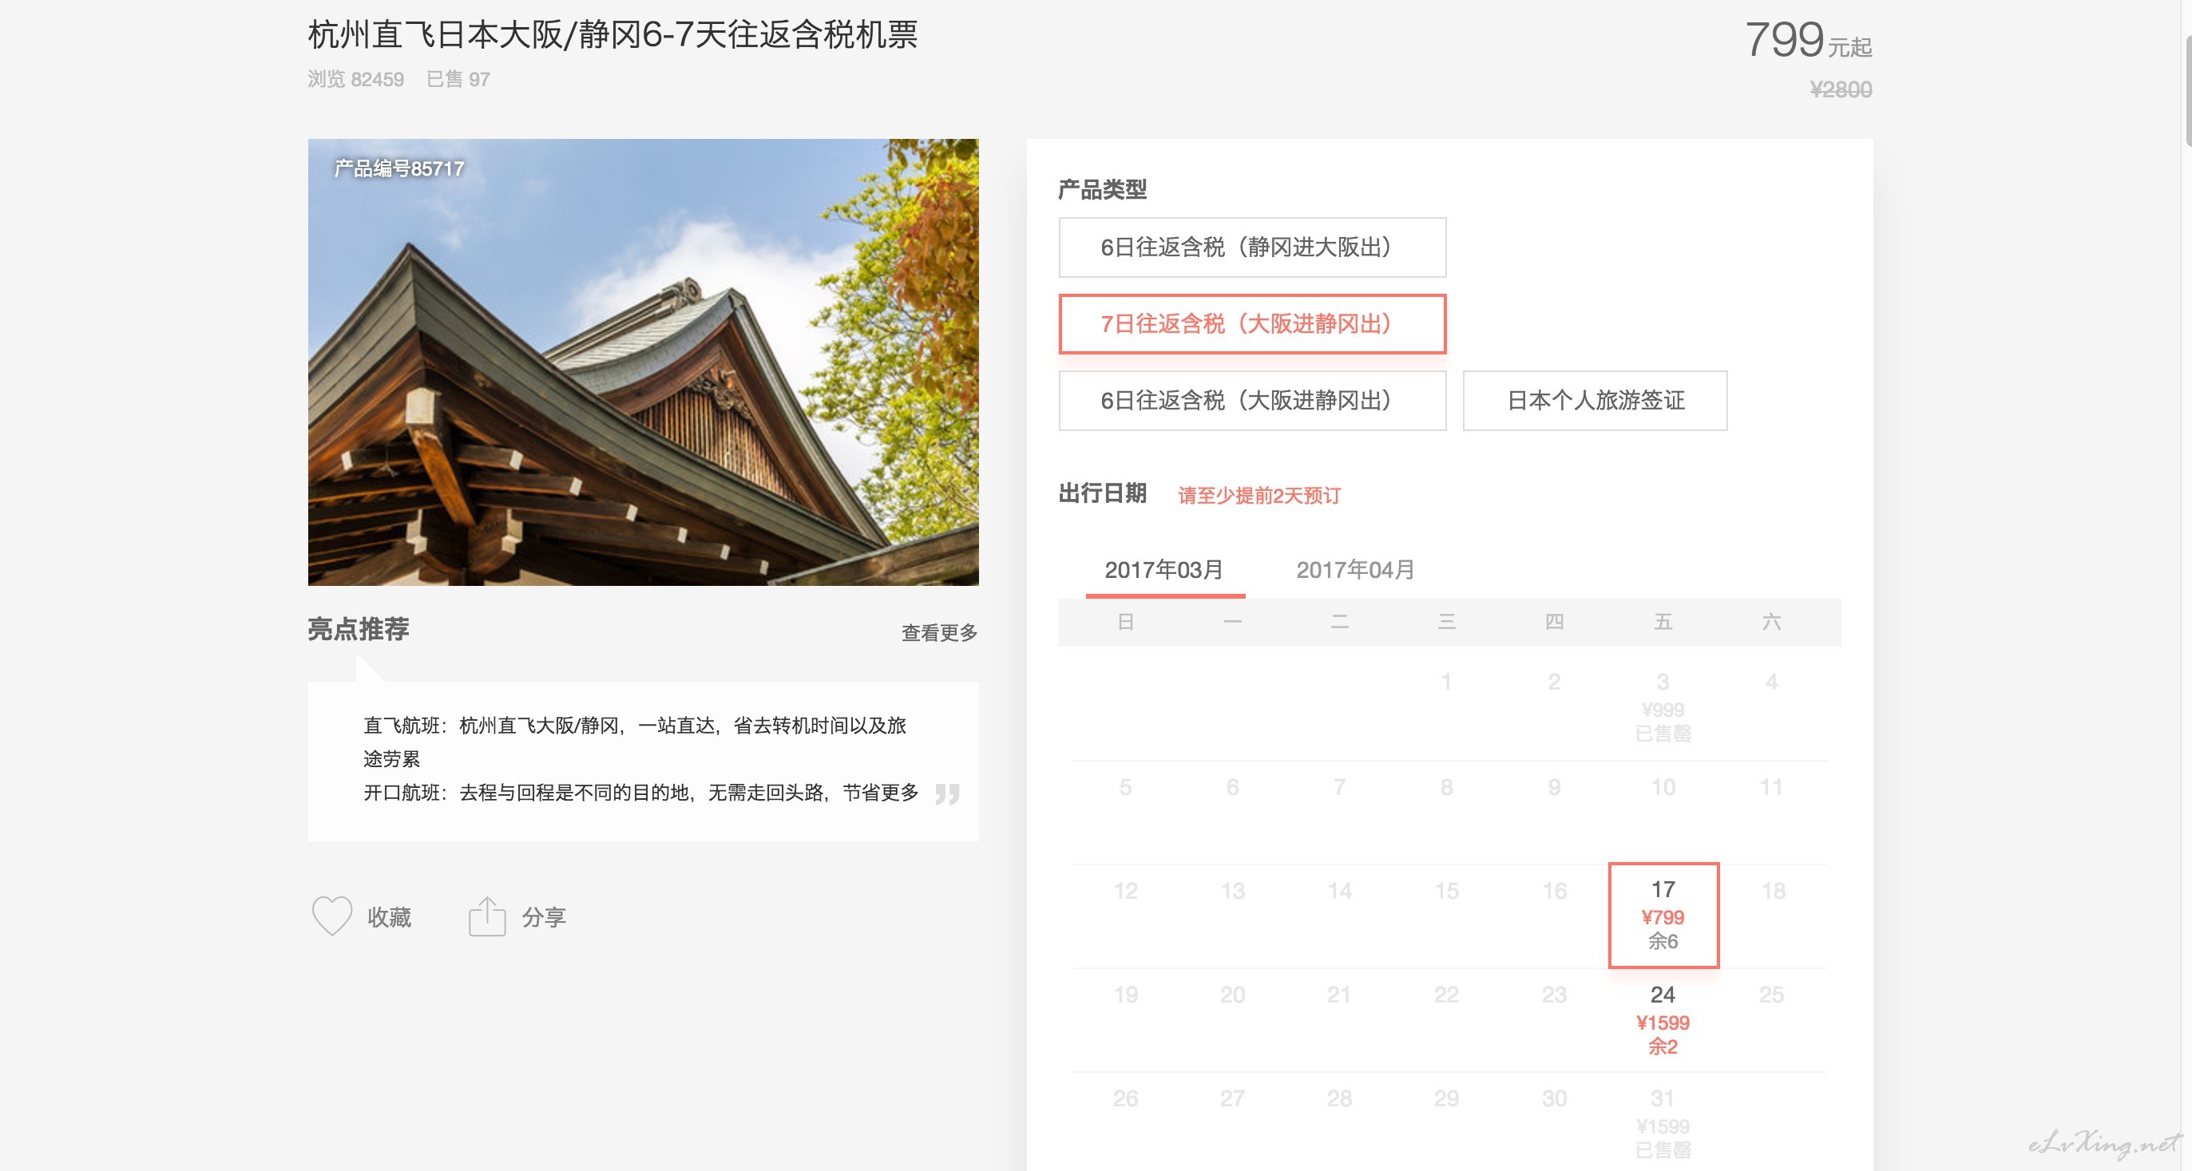
Task: Click the temple roof product photo
Action: 643,362
